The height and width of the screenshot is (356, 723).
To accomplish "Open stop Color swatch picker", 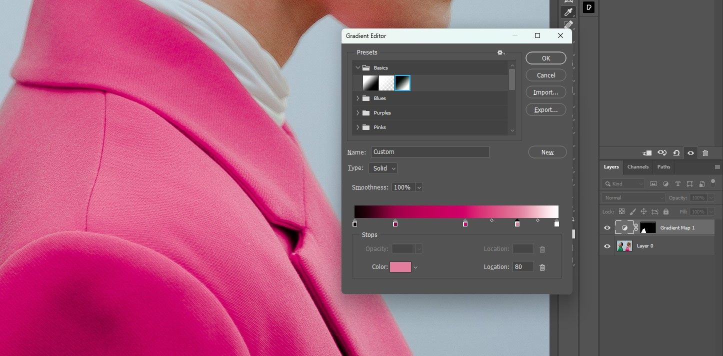I will coord(400,267).
